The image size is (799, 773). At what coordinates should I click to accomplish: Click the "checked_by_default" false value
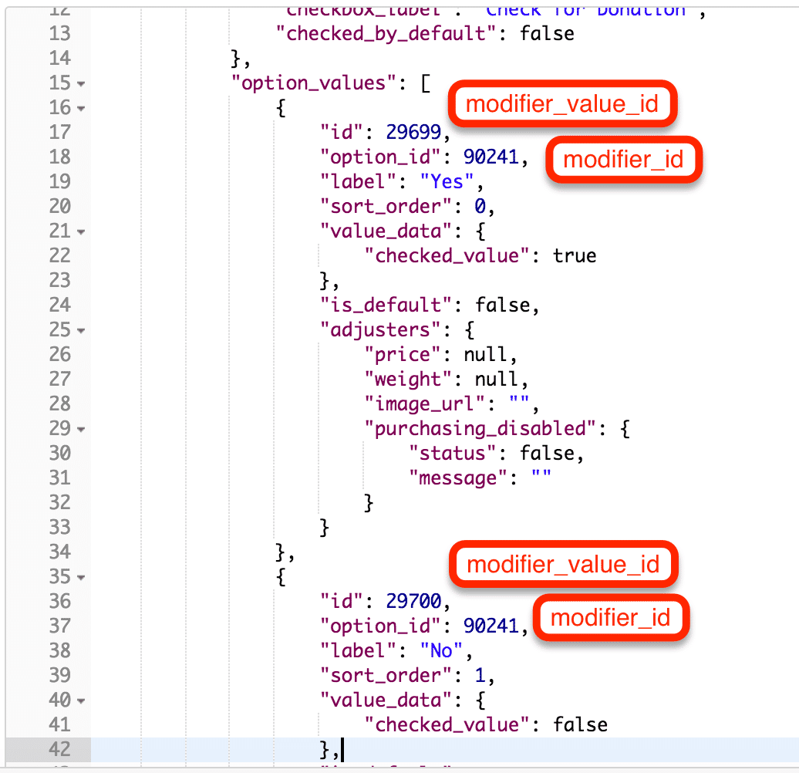(546, 33)
